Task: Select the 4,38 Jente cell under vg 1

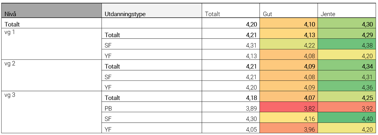Action: pyautogui.click(x=347, y=44)
